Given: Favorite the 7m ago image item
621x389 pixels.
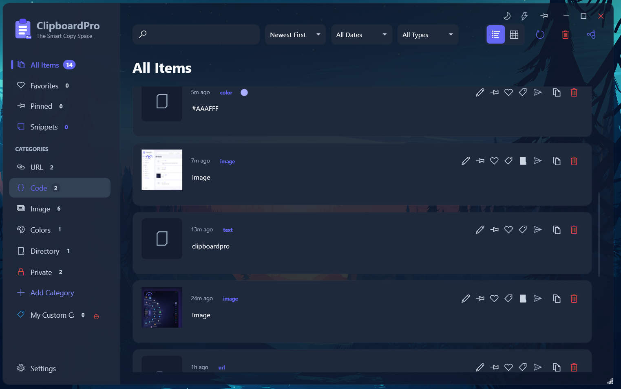Looking at the screenshot, I should [x=494, y=161].
